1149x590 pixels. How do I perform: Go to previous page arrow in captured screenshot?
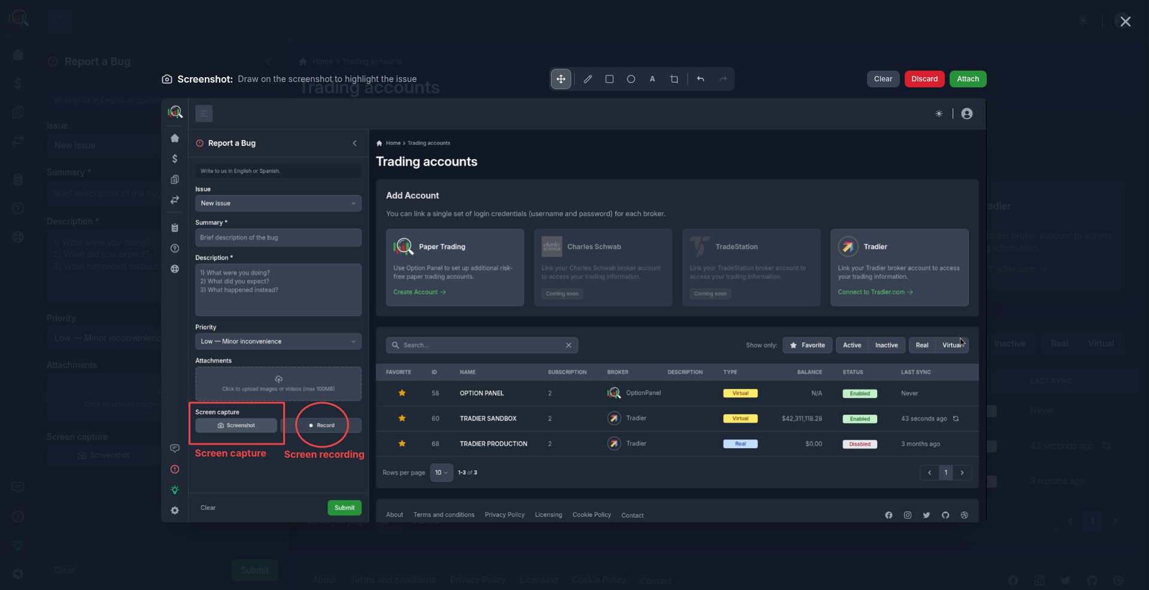[x=929, y=473]
